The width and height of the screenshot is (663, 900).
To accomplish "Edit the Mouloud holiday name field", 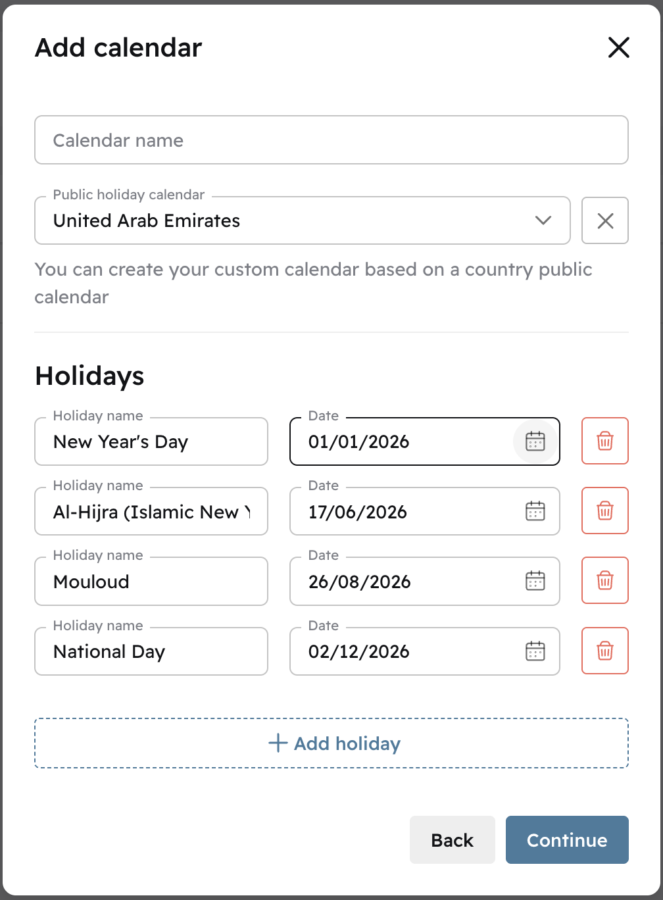I will pos(151,582).
